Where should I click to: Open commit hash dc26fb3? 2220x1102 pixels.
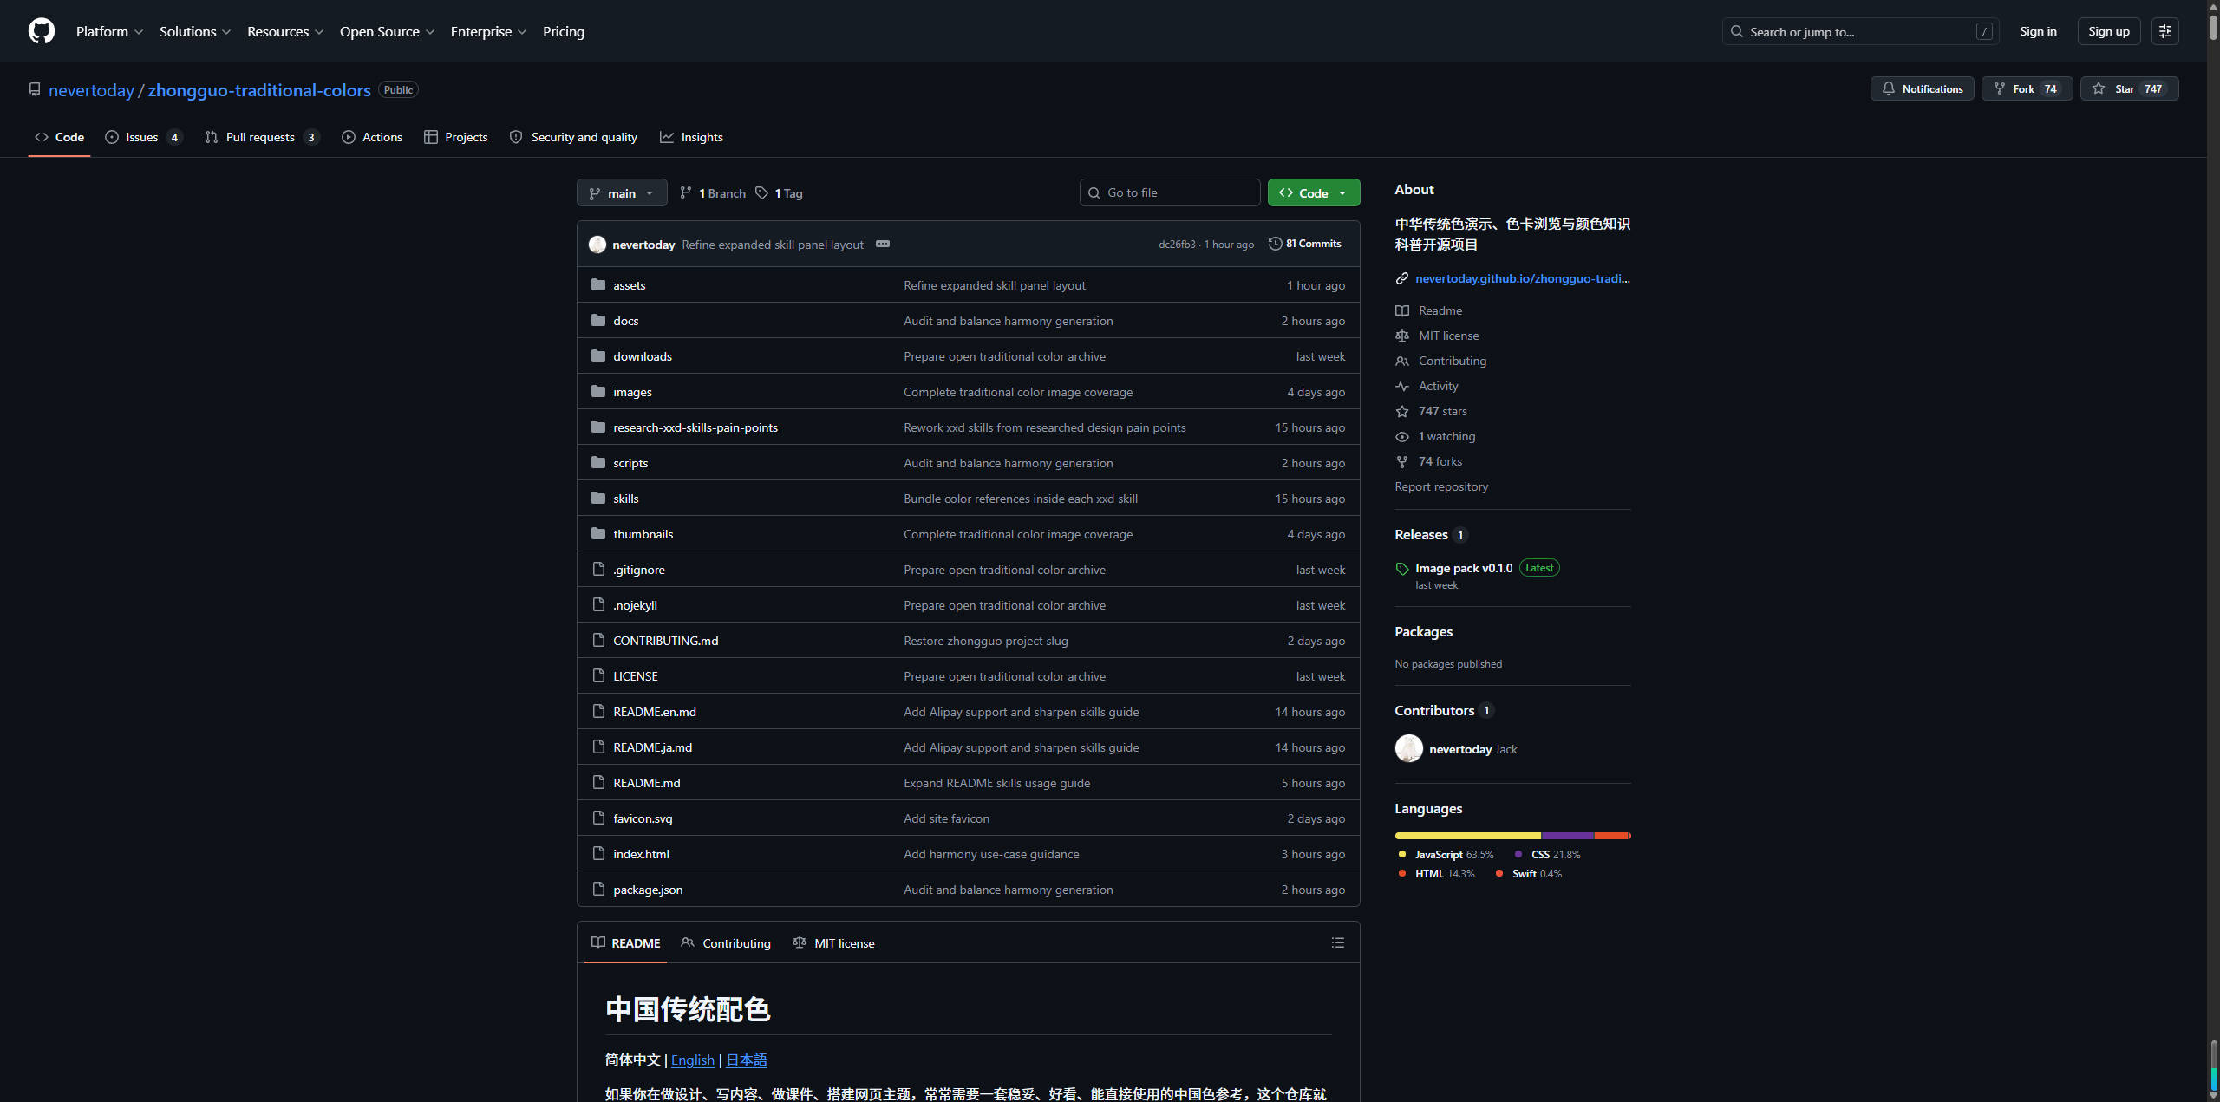coord(1176,245)
